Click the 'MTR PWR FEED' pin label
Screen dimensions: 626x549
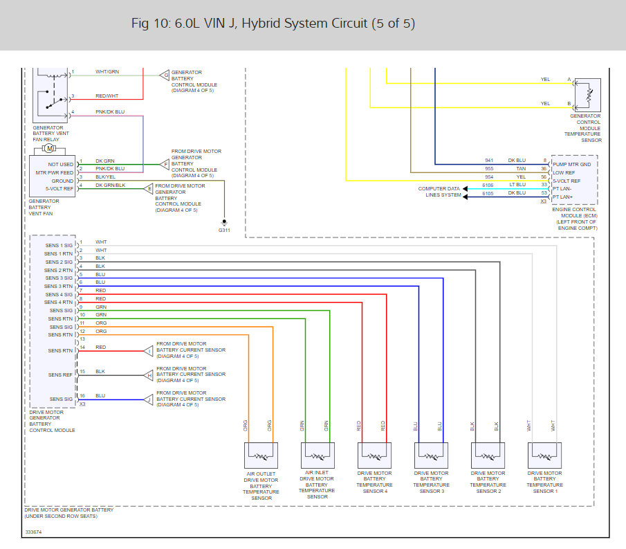(54, 173)
